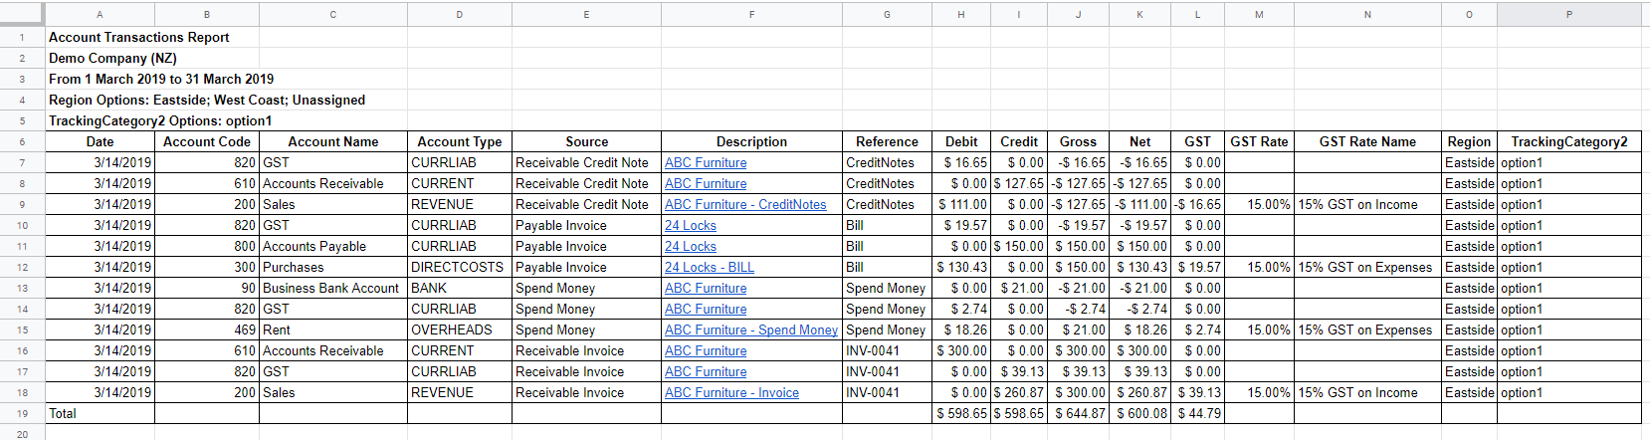Click column P header to select it
The width and height of the screenshot is (1650, 440).
pos(1568,14)
